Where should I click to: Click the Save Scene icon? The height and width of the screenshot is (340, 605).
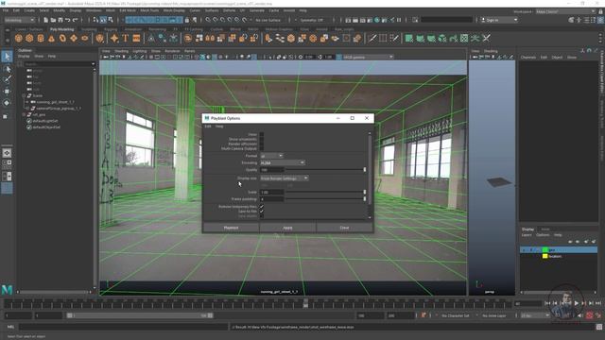click(x=60, y=20)
